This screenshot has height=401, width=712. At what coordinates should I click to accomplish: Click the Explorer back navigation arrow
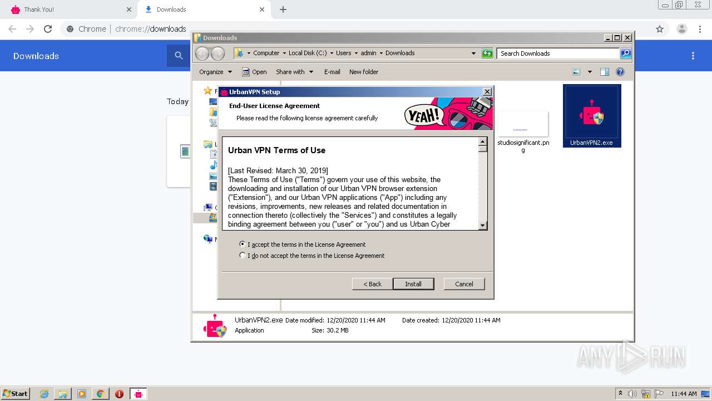click(202, 53)
